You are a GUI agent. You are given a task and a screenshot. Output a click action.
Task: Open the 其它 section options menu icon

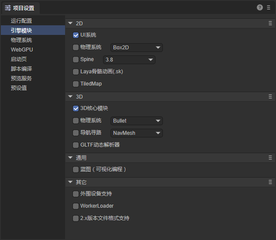(x=270, y=182)
